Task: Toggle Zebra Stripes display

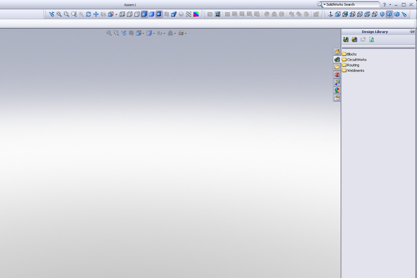Action: point(189,14)
